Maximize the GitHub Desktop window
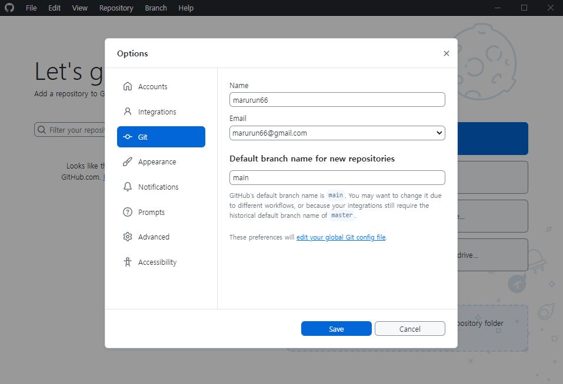The image size is (563, 384). click(x=524, y=8)
